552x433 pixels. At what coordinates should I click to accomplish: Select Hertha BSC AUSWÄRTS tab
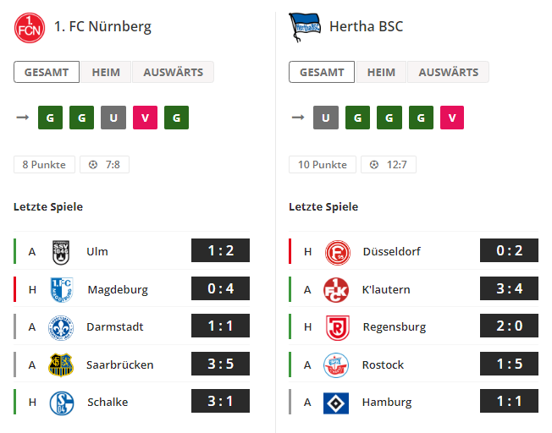pos(448,72)
